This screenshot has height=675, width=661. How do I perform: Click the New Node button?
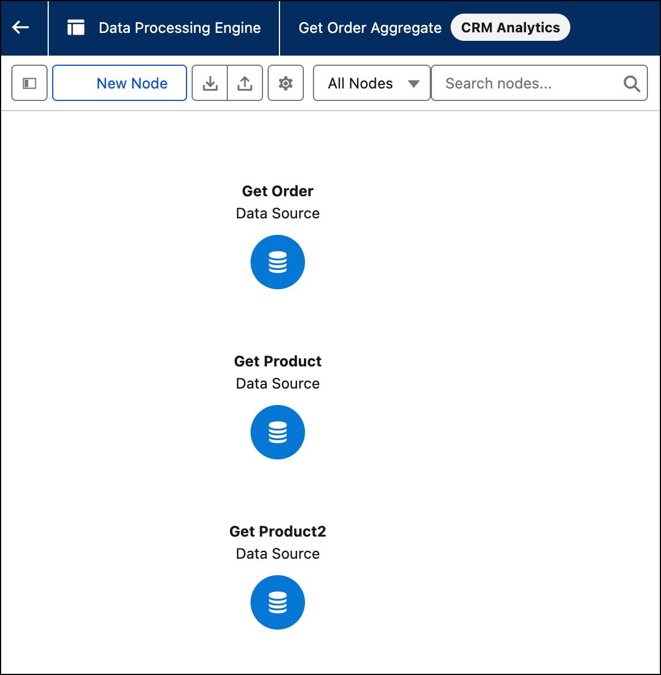(x=120, y=83)
